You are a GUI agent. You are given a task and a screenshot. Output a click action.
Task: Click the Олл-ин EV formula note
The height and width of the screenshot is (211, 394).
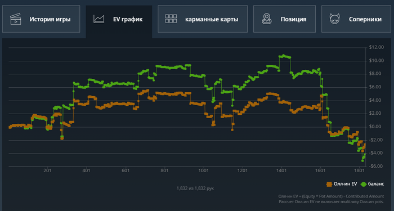pyautogui.click(x=331, y=196)
